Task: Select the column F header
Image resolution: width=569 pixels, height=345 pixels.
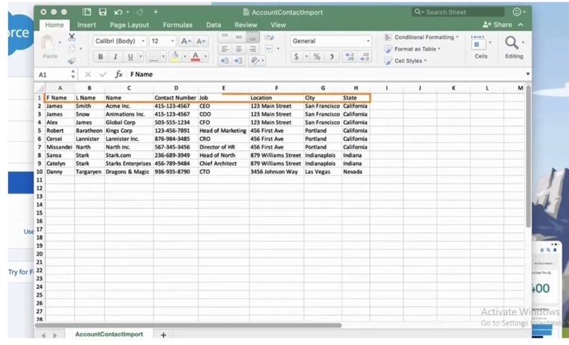Action: pos(276,88)
